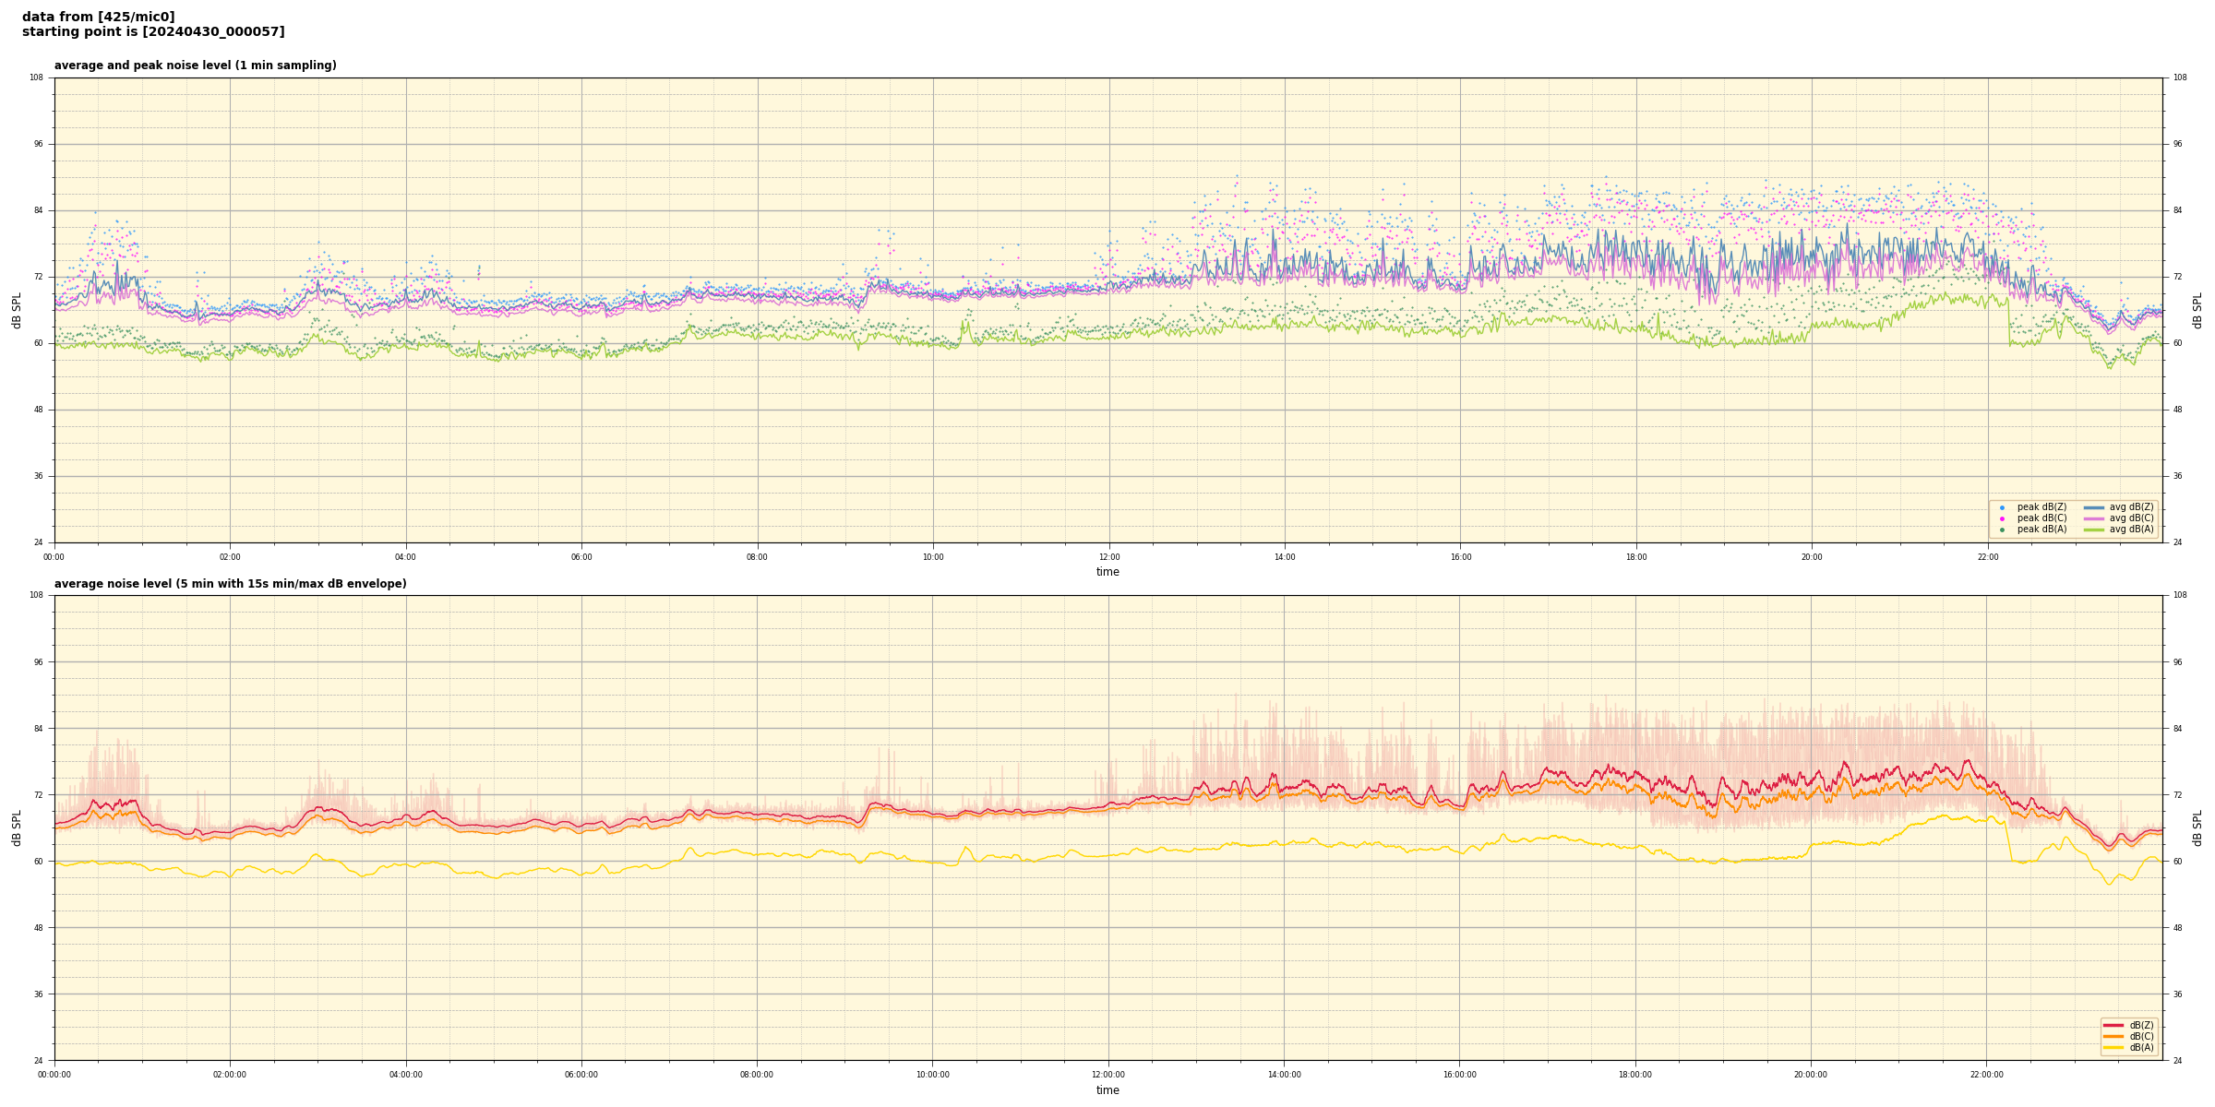Click the 'time' axis label under top chart
The height and width of the screenshot is (1107, 2215).
[1107, 572]
